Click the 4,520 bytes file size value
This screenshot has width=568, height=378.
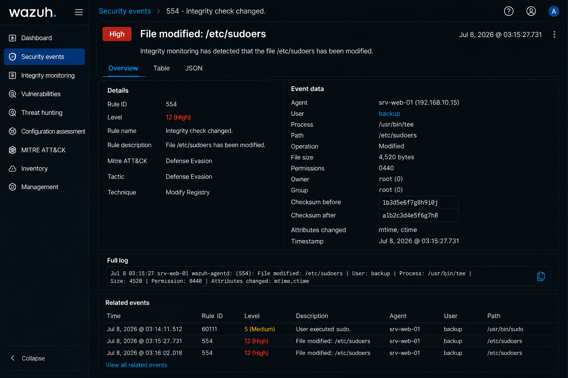(x=396, y=157)
